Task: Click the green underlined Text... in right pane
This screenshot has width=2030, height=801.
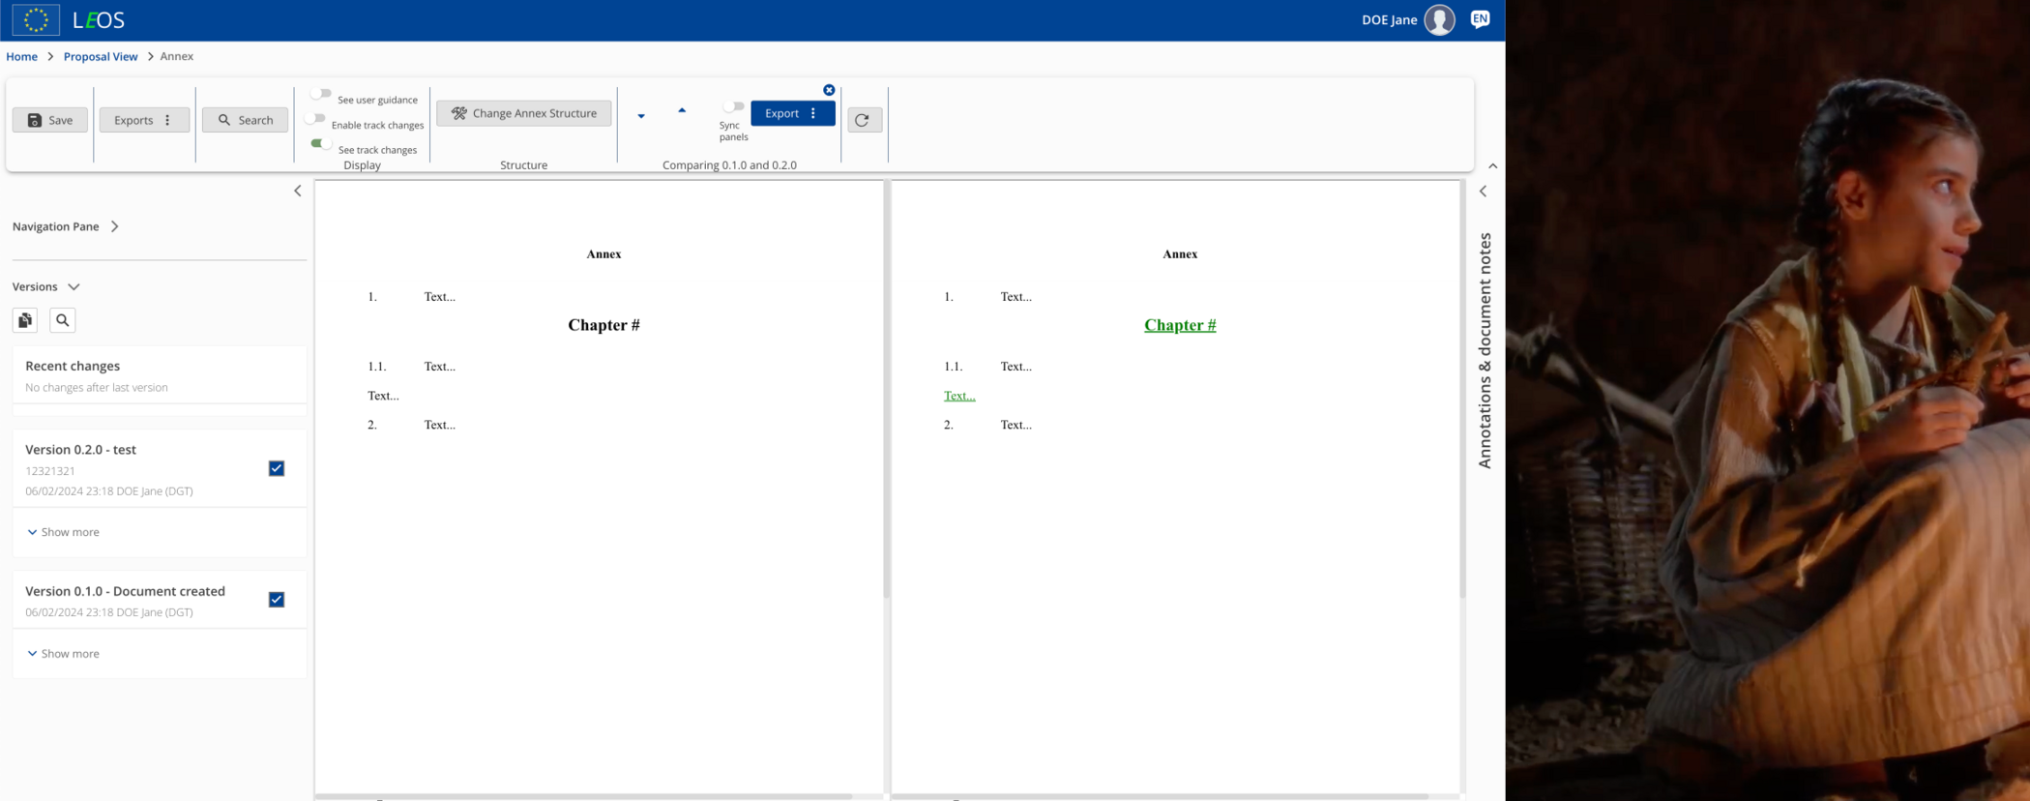Action: [x=959, y=396]
